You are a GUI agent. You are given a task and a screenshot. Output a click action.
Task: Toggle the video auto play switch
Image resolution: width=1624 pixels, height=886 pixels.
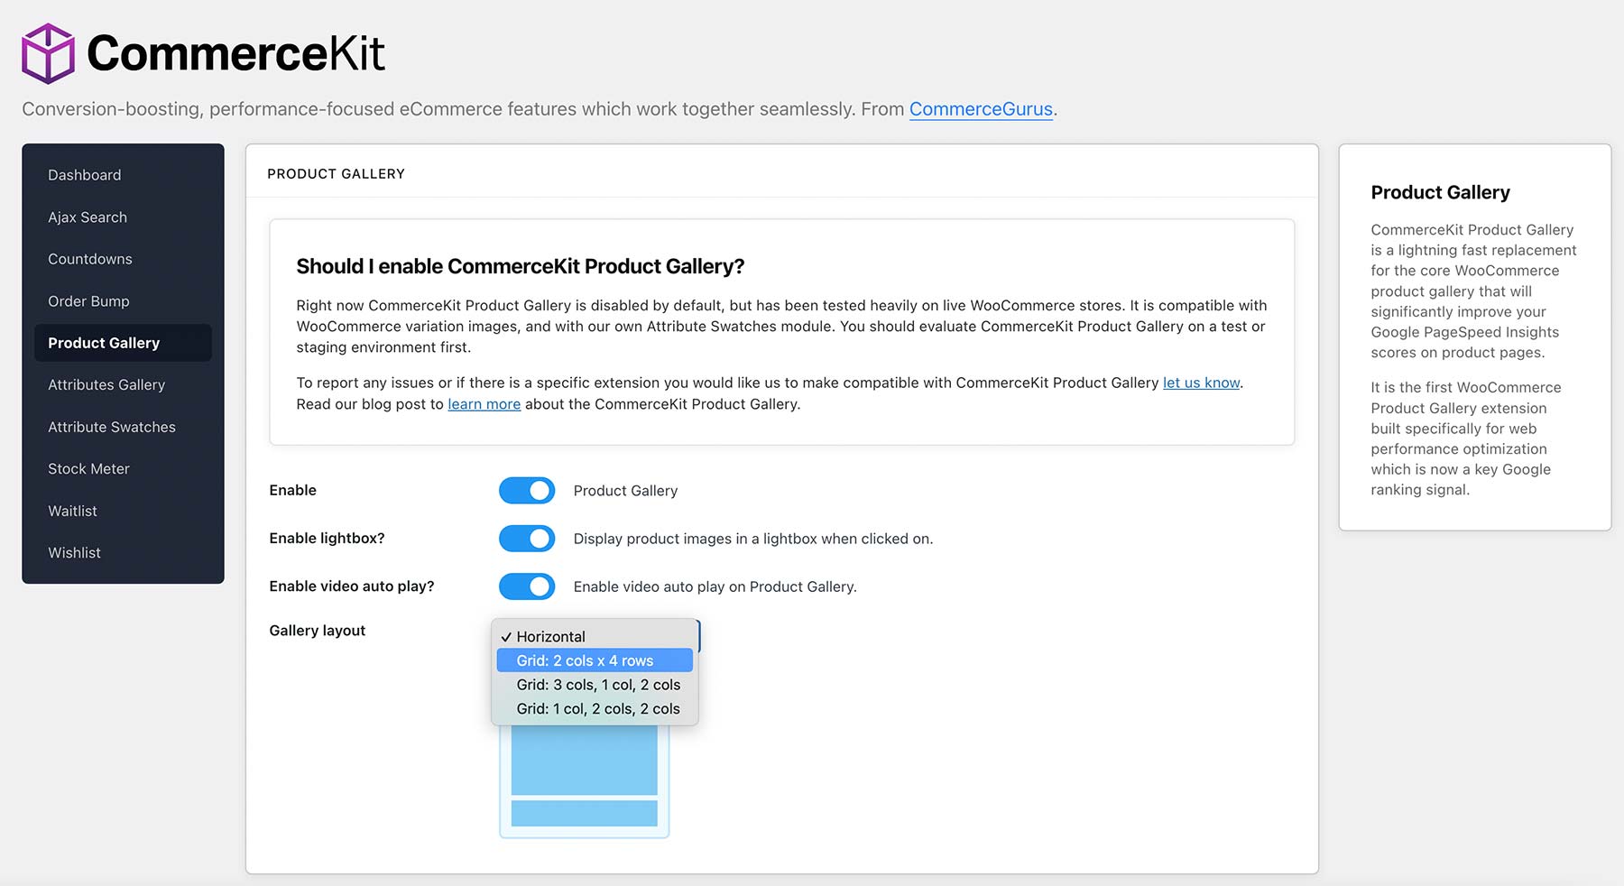(527, 586)
